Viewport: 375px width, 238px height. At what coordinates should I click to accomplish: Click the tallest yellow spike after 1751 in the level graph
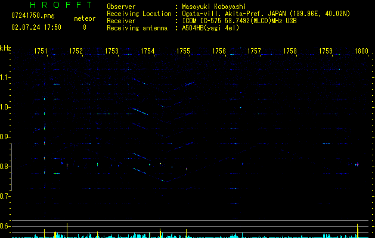[67, 230]
